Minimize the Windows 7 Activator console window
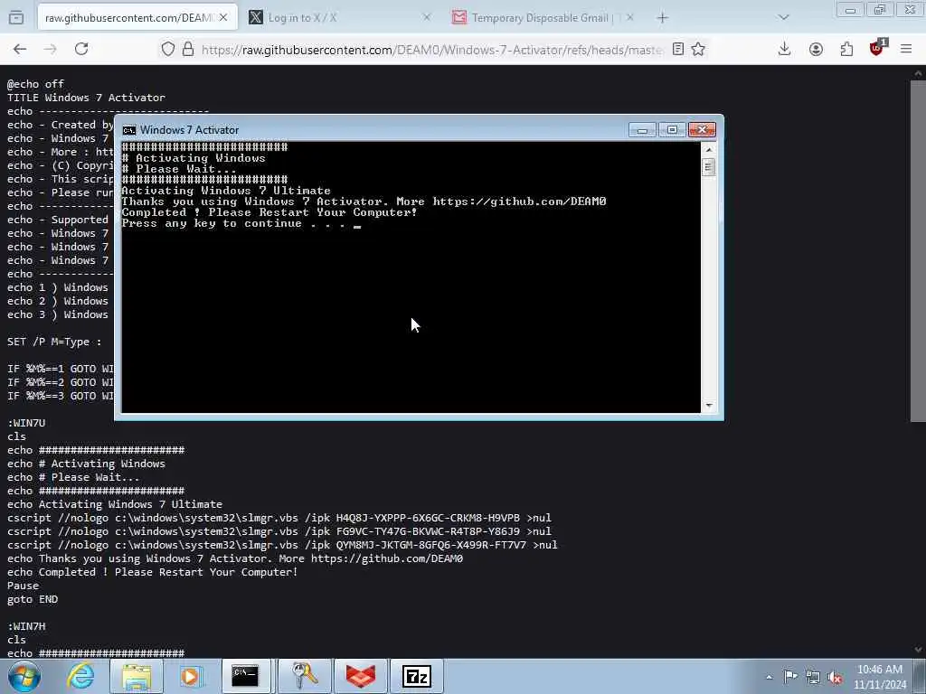This screenshot has height=694, width=926. (642, 130)
